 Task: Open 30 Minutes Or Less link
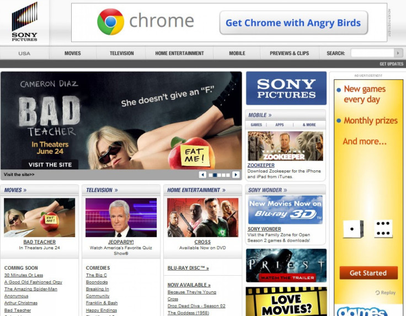click(x=24, y=275)
